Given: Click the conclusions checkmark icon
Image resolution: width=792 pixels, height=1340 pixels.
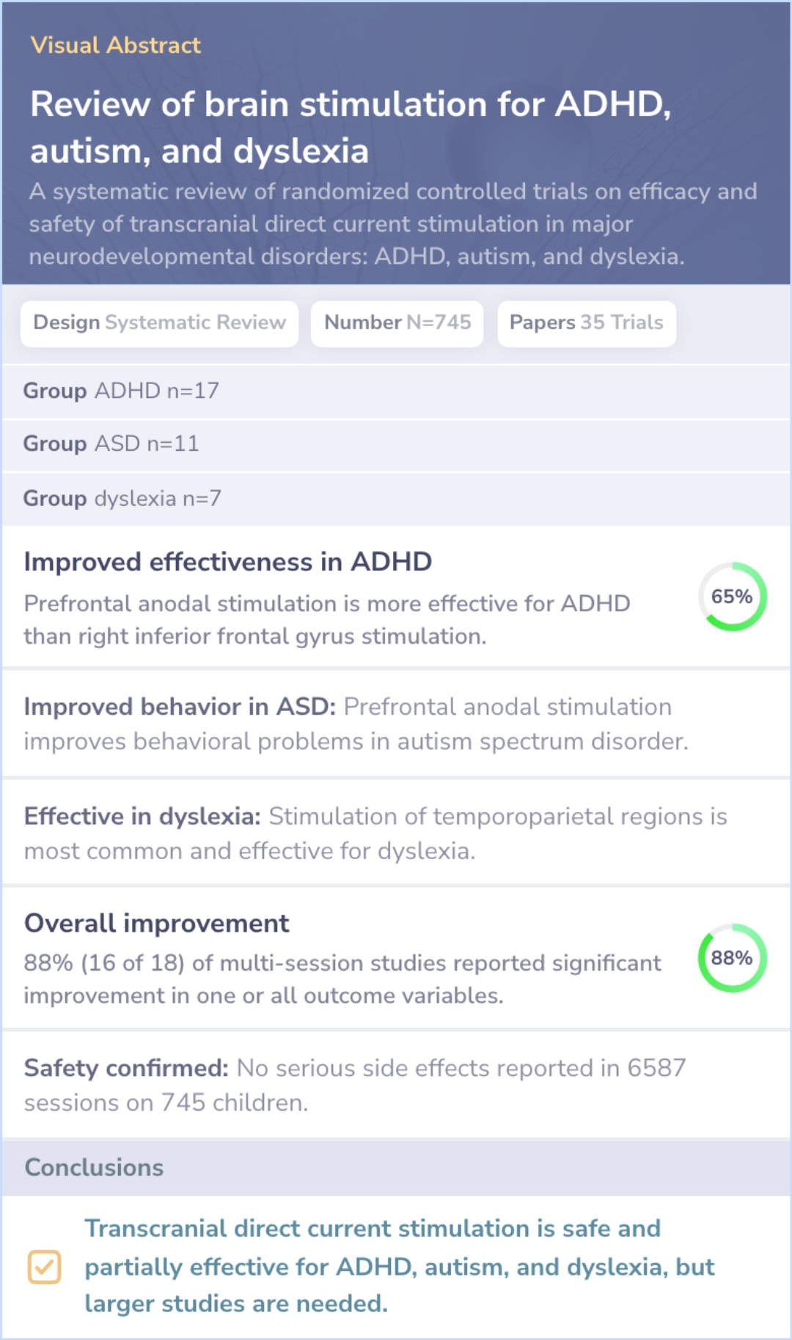Looking at the screenshot, I should [x=44, y=1267].
